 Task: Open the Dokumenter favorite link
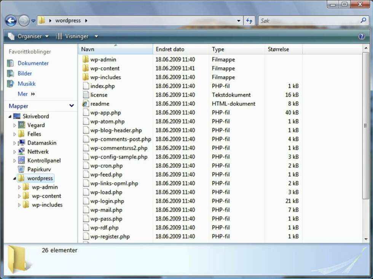(x=33, y=63)
